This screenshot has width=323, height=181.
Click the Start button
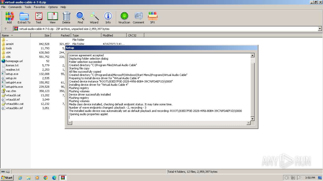pos(7,178)
